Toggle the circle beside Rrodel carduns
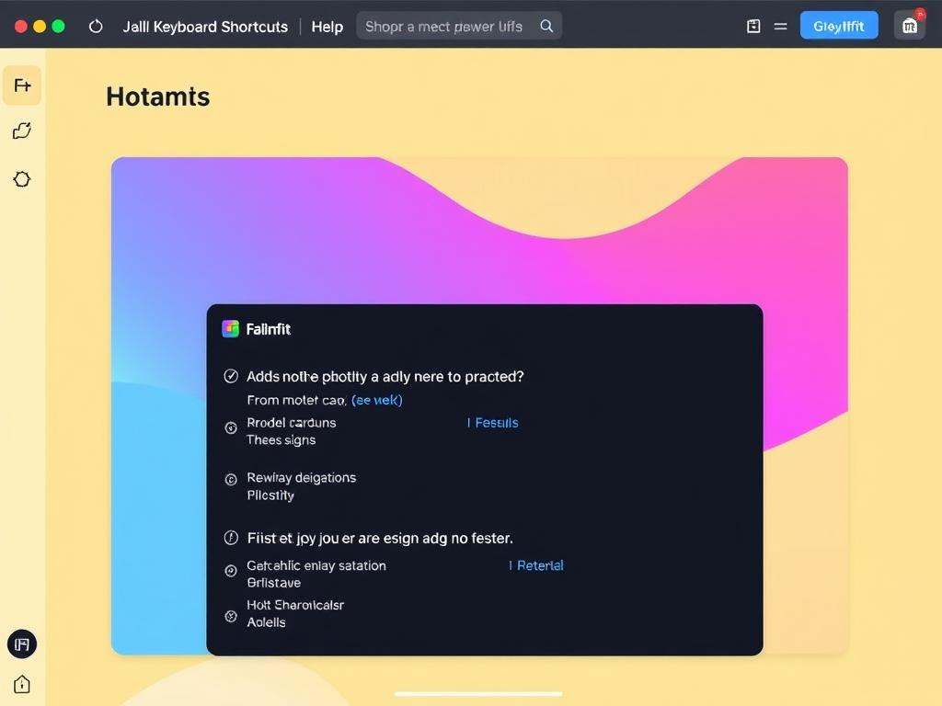 (231, 427)
